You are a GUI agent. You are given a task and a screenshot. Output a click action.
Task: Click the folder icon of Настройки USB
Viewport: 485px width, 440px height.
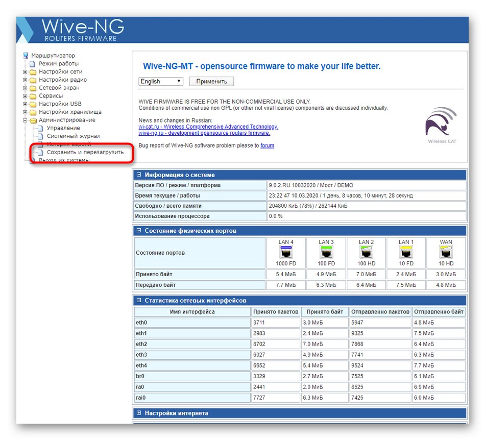click(x=33, y=104)
